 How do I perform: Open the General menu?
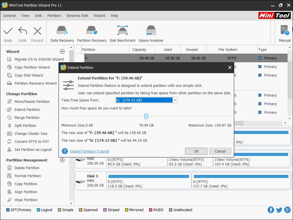point(9,16)
